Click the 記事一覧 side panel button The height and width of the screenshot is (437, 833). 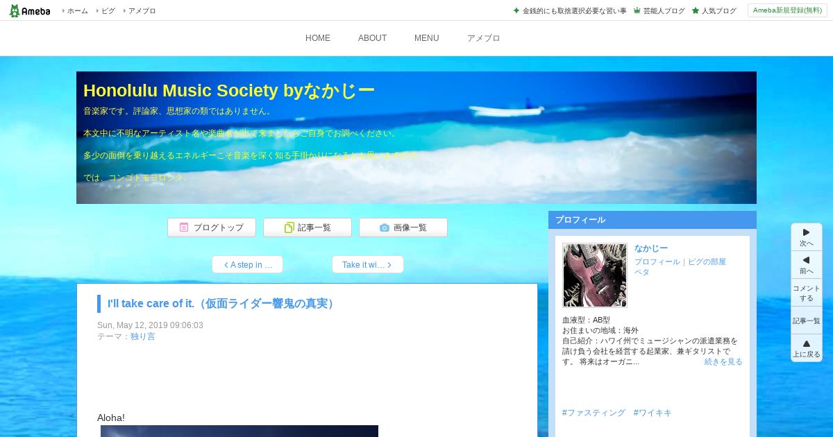[807, 320]
